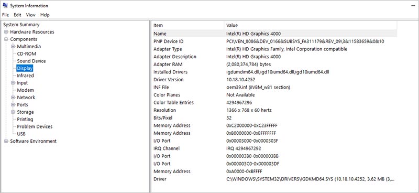
Task: Select Problem Devices in the tree
Action: click(x=35, y=126)
